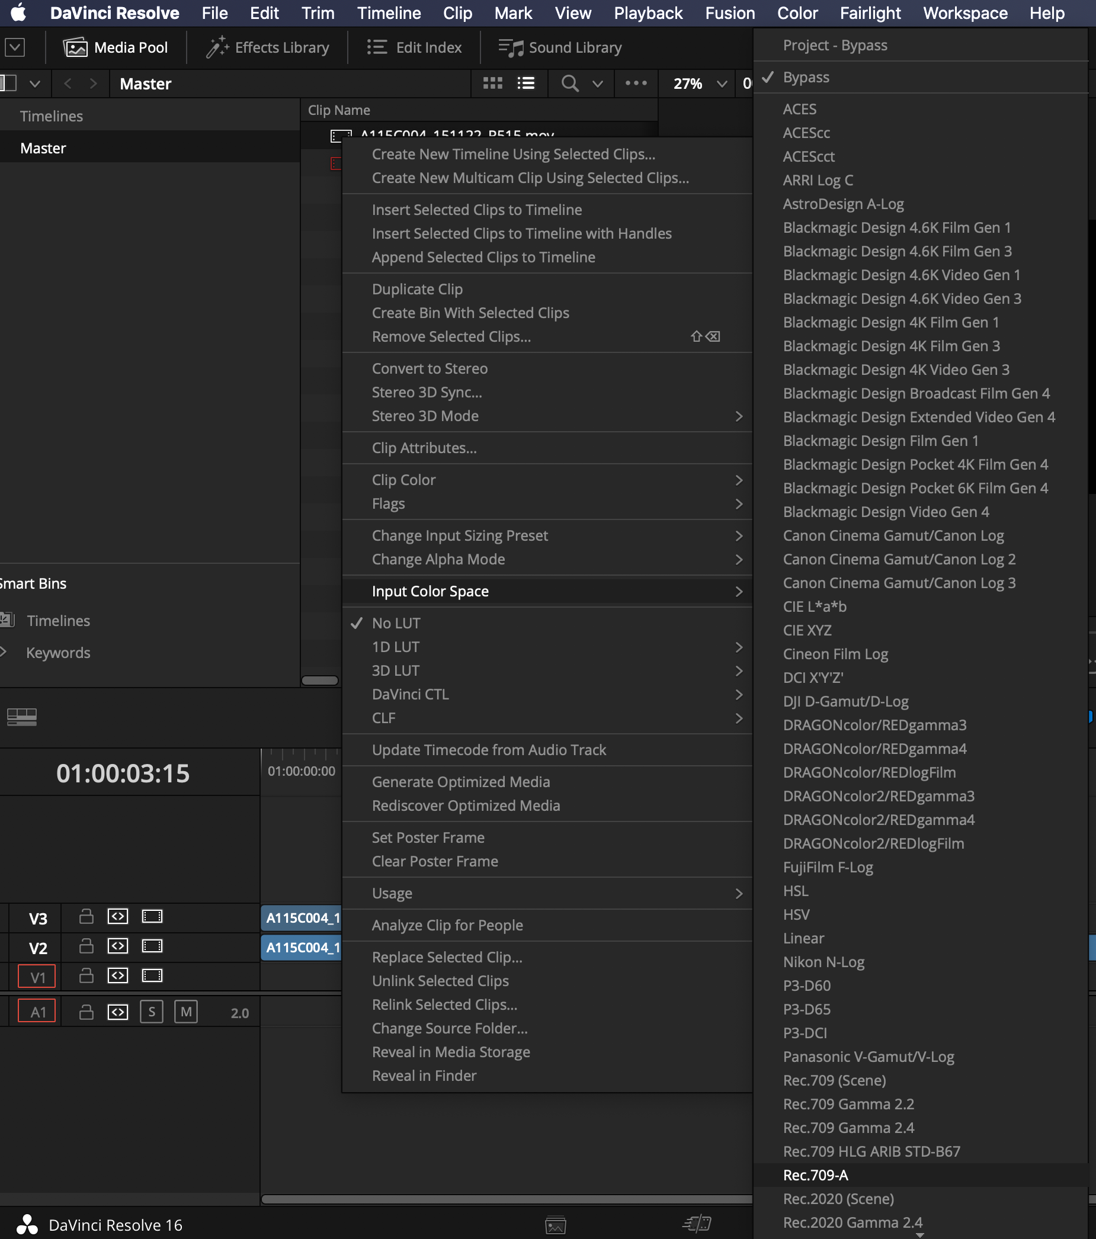The width and height of the screenshot is (1096, 1239).
Task: Switch to the Cut page icon
Action: click(697, 1224)
